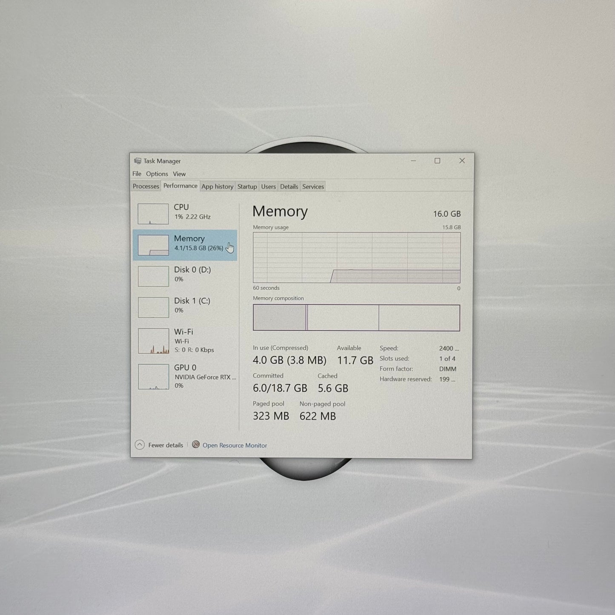Go to the Details tab
Screen dimensions: 615x615
click(289, 186)
